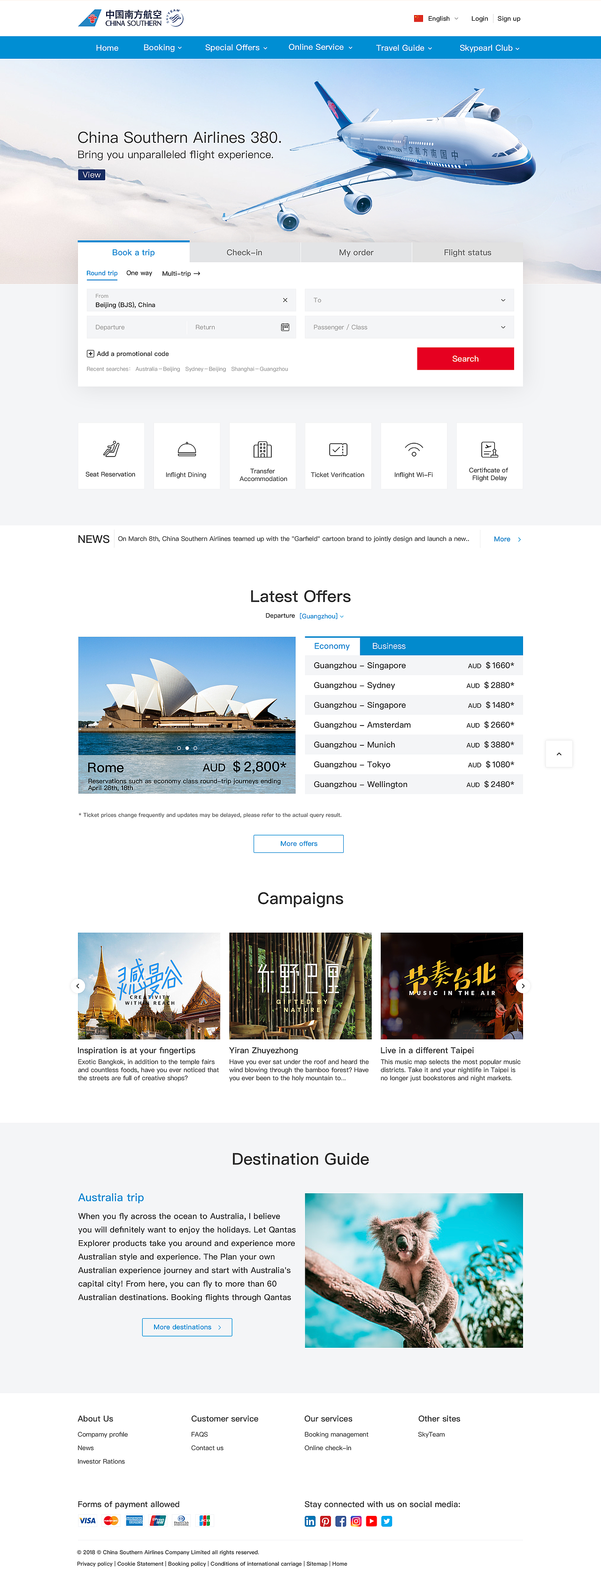
Task: Select recent search Sydney–Beijing
Action: [x=206, y=369]
